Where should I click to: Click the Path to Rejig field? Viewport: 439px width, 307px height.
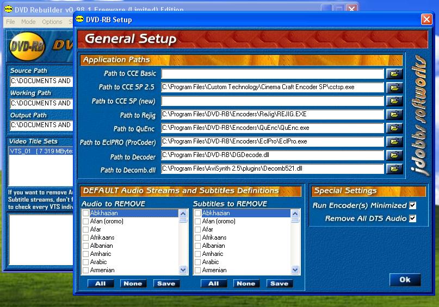pyautogui.click(x=273, y=114)
